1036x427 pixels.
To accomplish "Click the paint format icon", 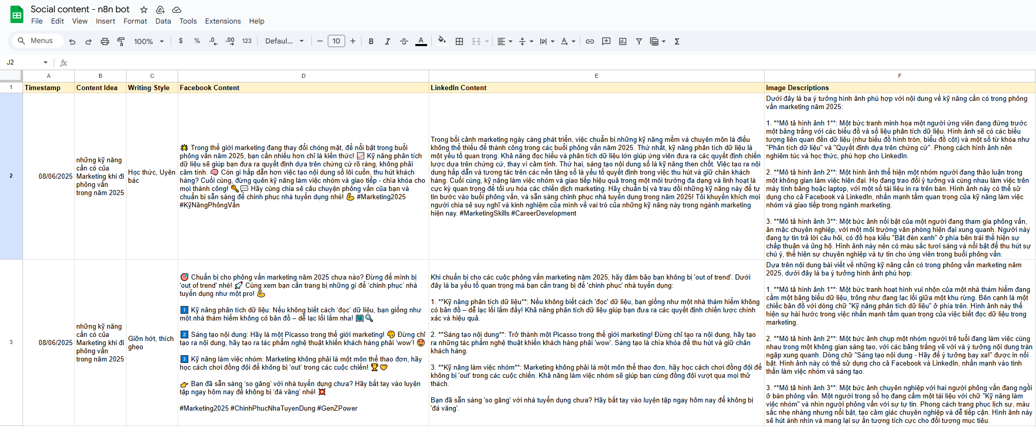I will [121, 41].
